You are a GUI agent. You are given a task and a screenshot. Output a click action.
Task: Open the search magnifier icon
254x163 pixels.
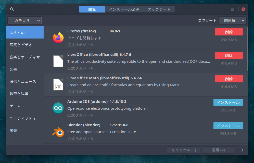12,9
